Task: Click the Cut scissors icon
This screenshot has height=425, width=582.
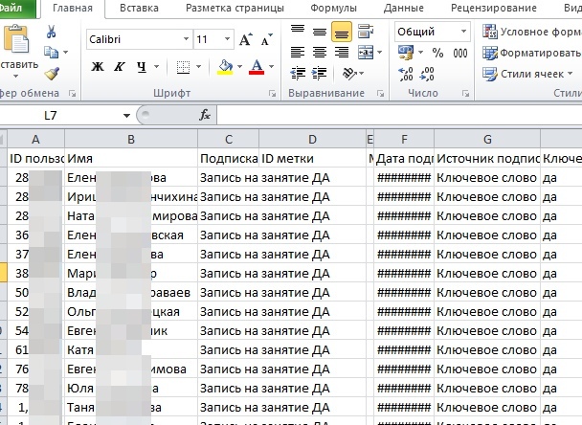Action: [52, 32]
